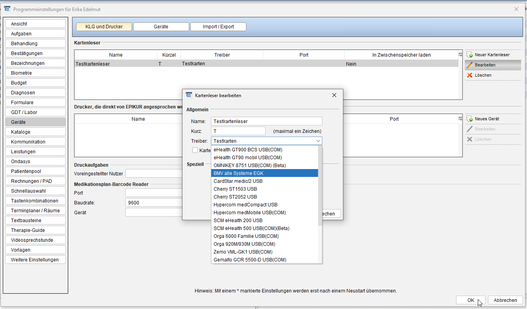This screenshot has height=309, width=527.
Task: Select Hypercom medCompact USB from list
Action: [x=264, y=204]
